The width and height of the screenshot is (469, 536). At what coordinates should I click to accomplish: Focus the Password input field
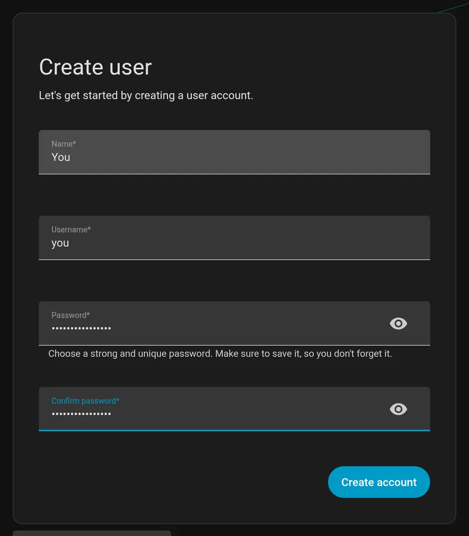[234, 324]
